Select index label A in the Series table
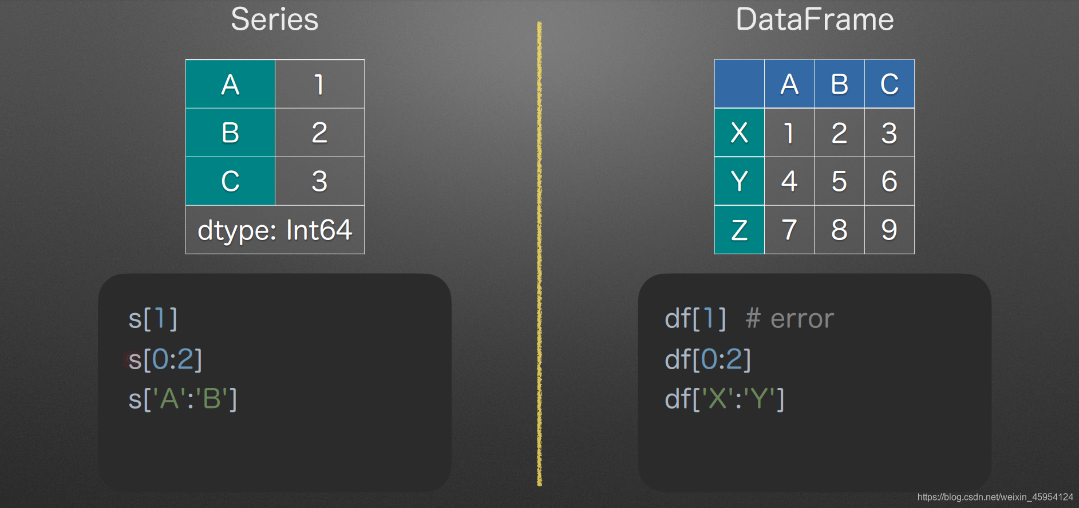The image size is (1079, 508). (x=231, y=84)
